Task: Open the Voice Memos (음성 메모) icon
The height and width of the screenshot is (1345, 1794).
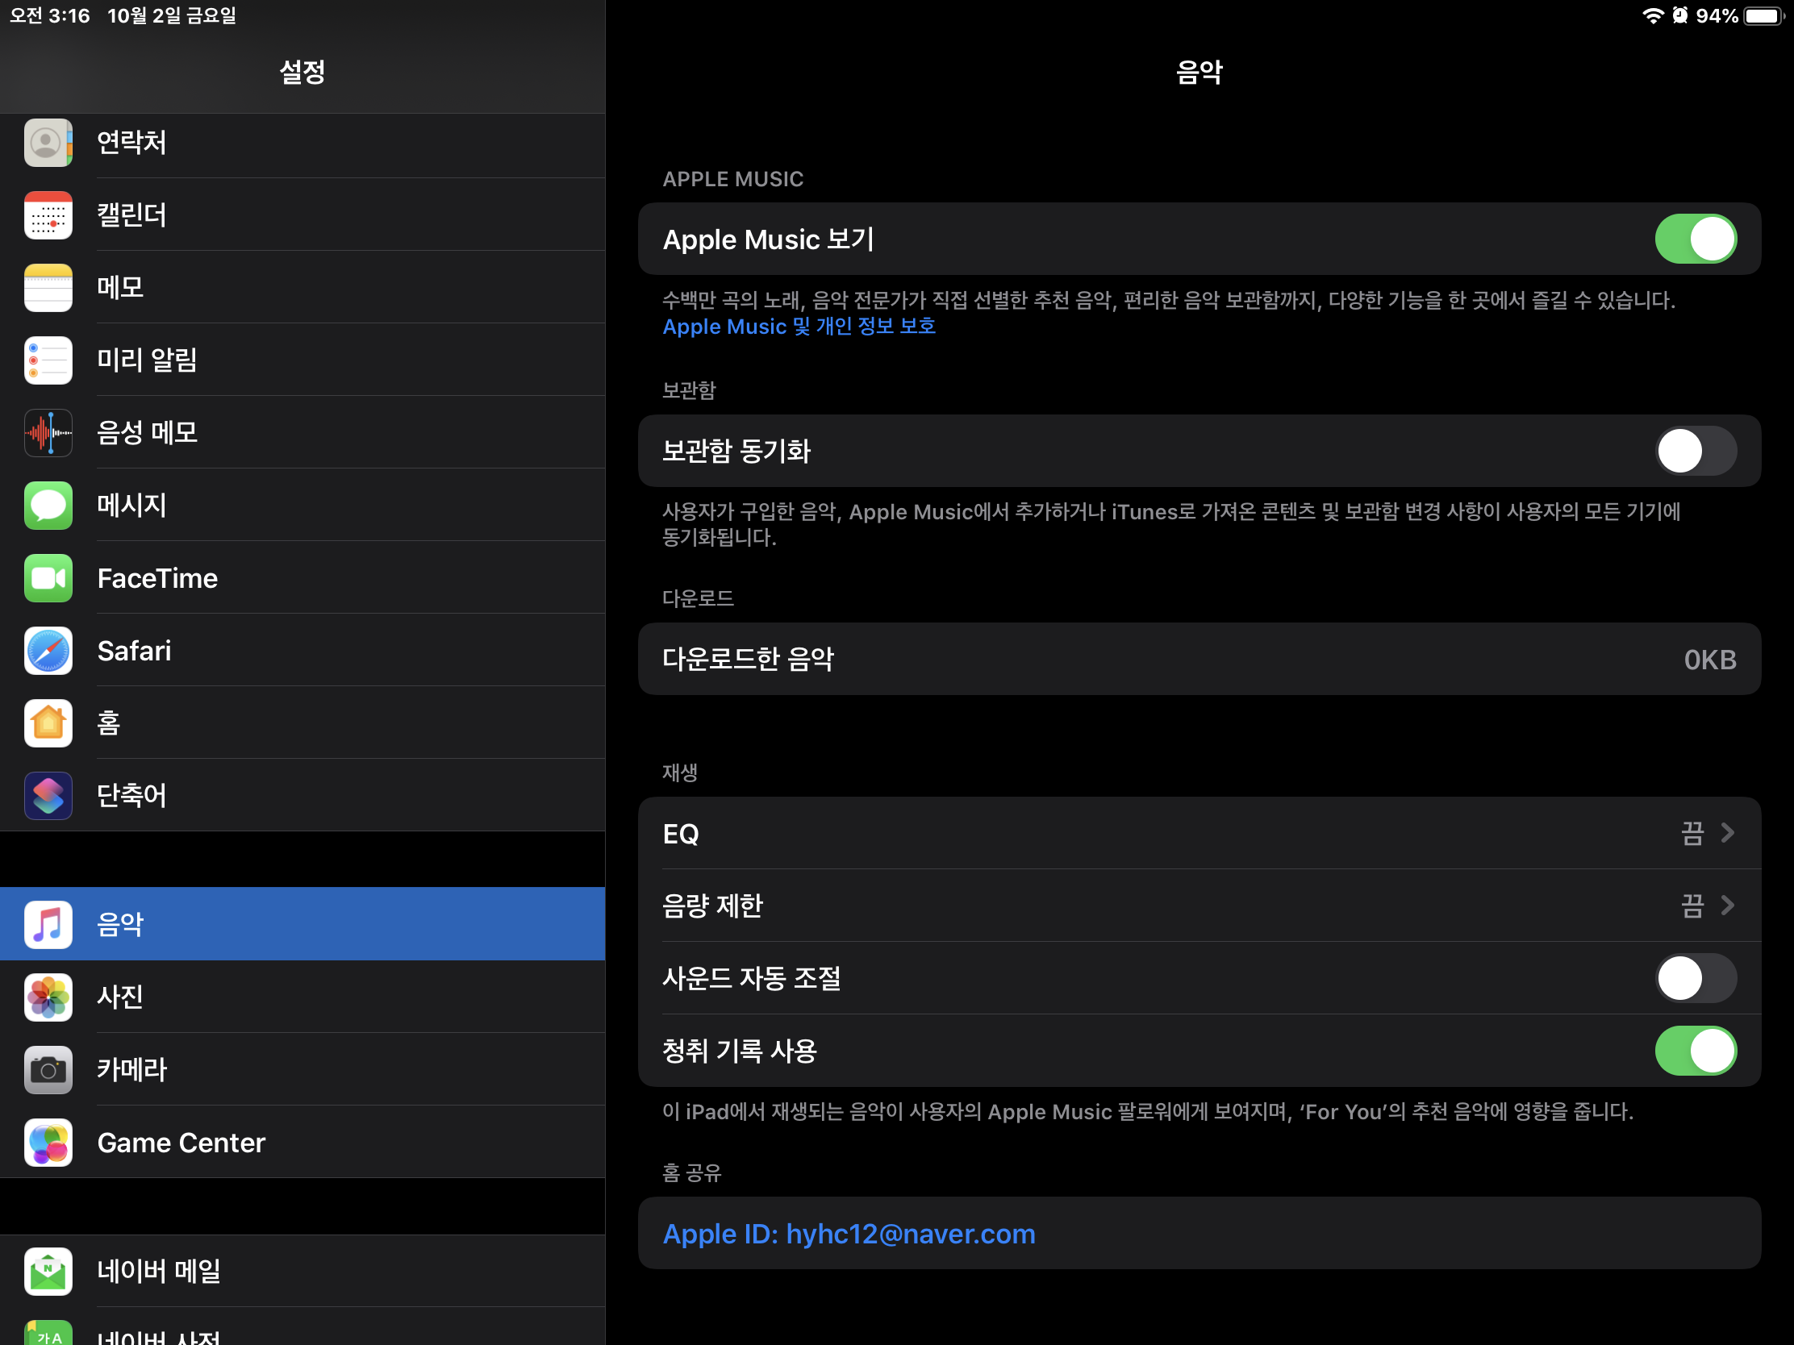Action: click(48, 433)
